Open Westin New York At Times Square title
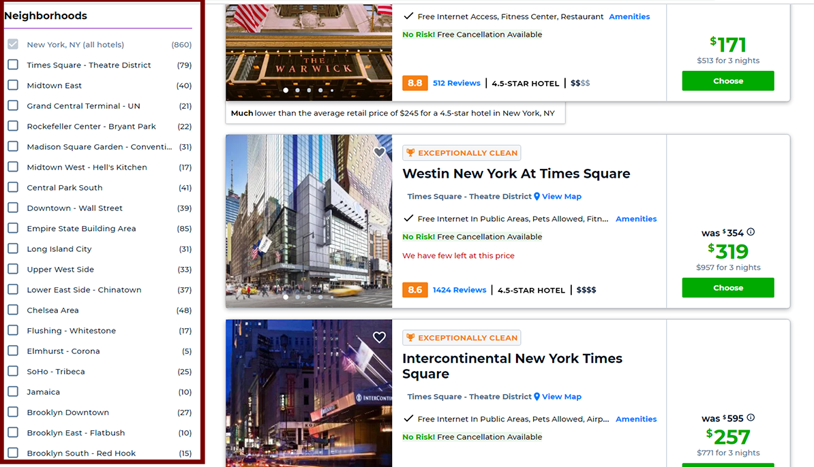Screen dimensions: 814x467 pyautogui.click(x=516, y=174)
